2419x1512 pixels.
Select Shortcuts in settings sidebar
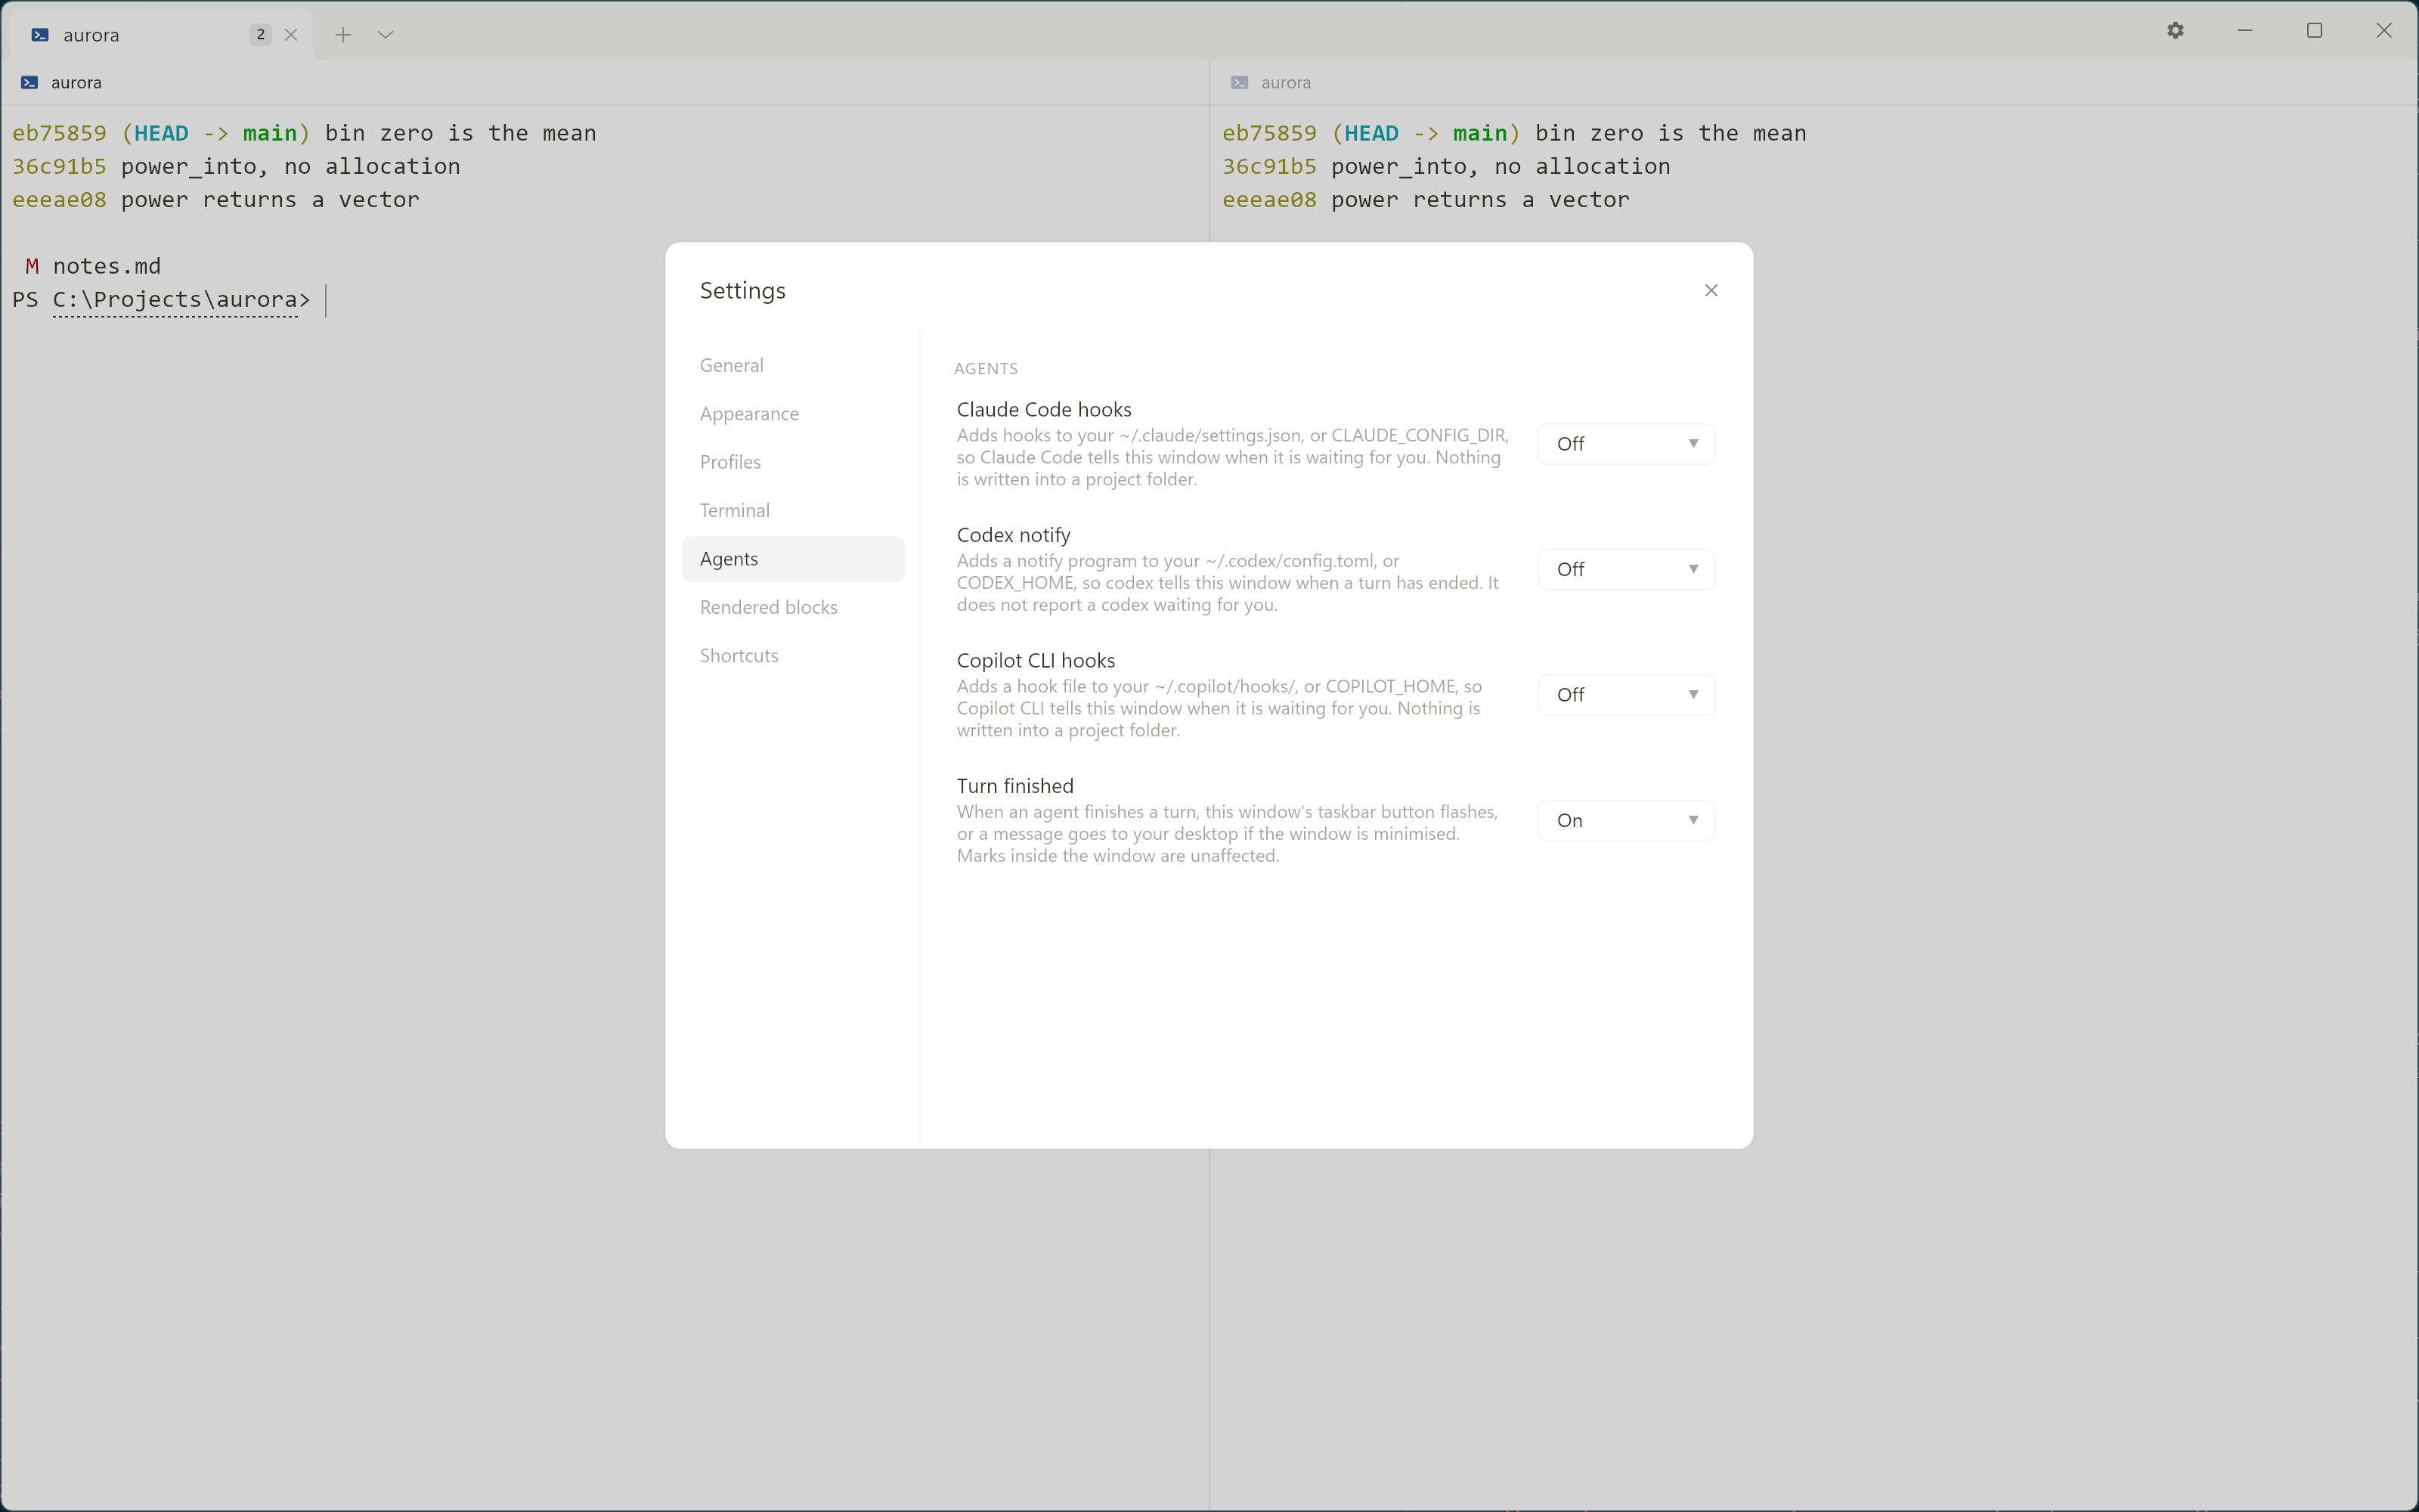794,656
